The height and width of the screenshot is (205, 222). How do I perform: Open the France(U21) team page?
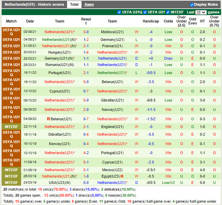[x=112, y=46]
